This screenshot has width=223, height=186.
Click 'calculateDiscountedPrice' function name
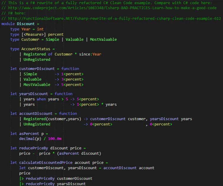46,163
